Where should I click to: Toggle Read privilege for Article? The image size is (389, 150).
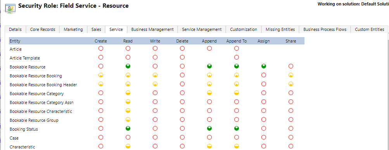[x=128, y=48]
